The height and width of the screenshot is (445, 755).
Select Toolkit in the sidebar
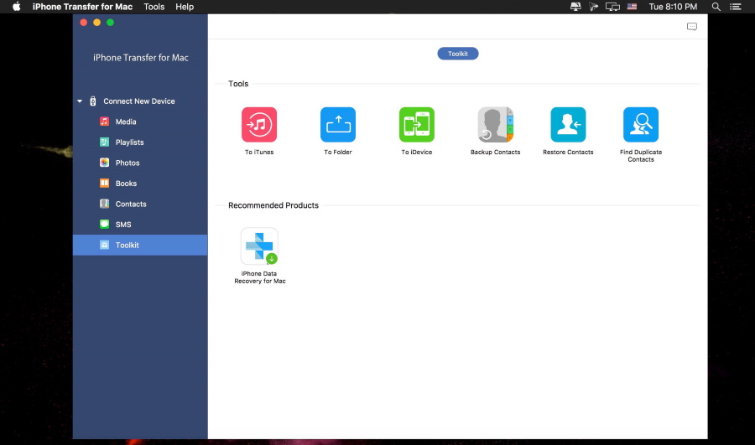(x=140, y=245)
